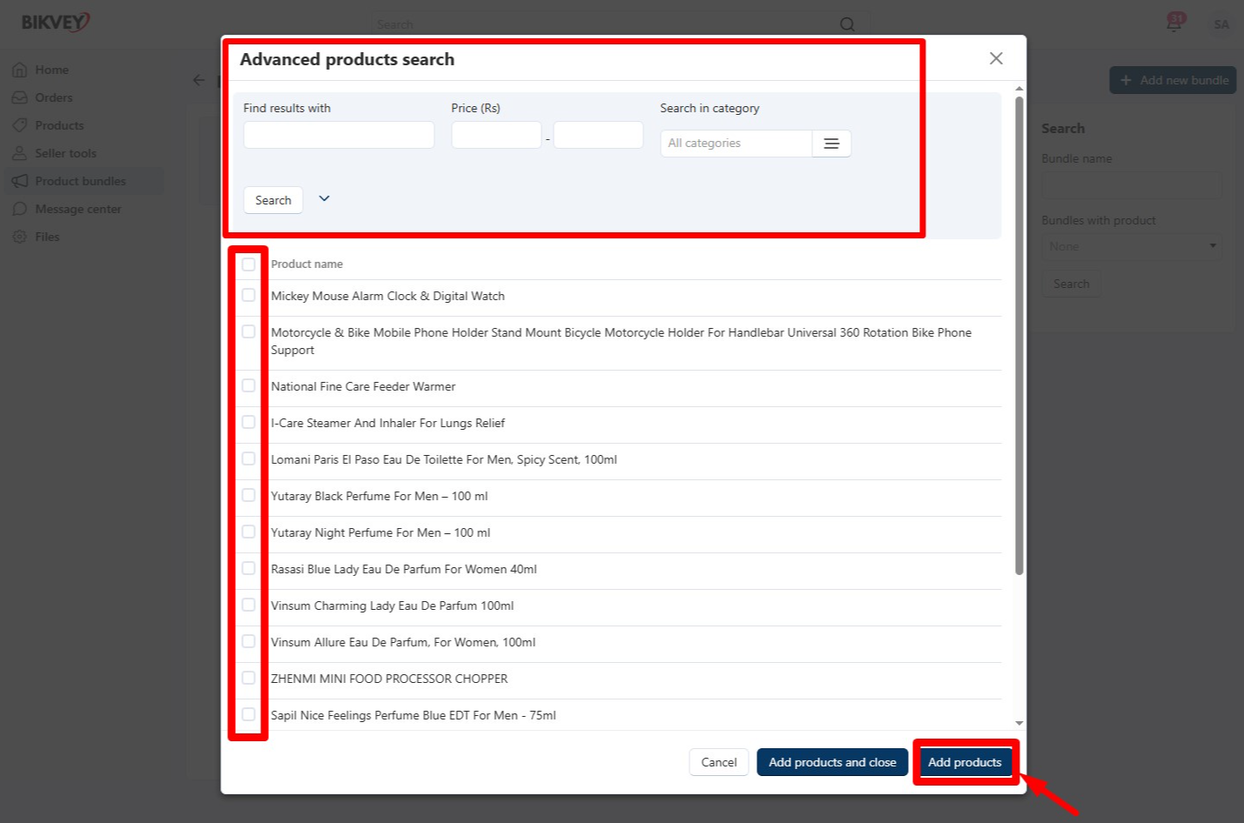
Task: Click the Orders inbox icon
Action: point(20,97)
